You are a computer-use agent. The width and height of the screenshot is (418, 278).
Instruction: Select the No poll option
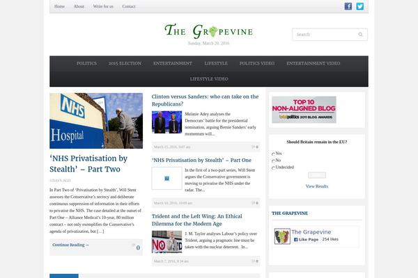[x=273, y=161]
